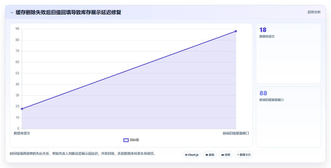Click the 前端旧值暴露窗口 x-axis label
Screen dimensions: 331x168
click(x=236, y=133)
